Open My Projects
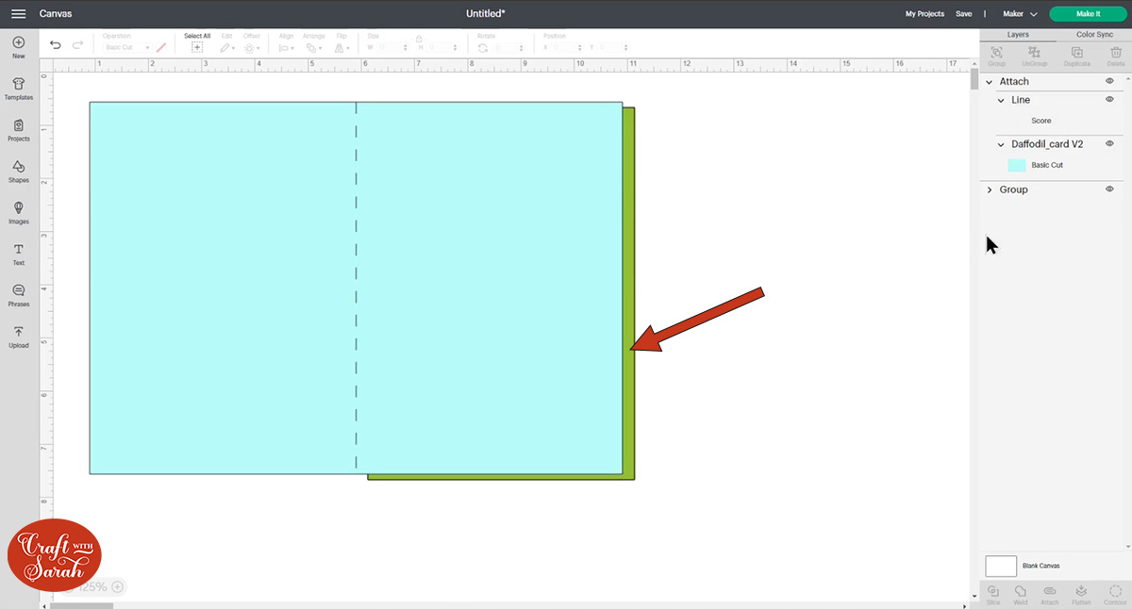 coord(924,14)
